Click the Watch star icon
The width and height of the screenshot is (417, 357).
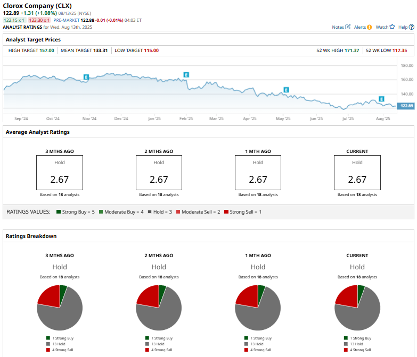(393, 27)
